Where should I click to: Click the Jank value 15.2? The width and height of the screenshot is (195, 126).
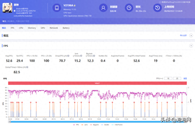point(77,61)
